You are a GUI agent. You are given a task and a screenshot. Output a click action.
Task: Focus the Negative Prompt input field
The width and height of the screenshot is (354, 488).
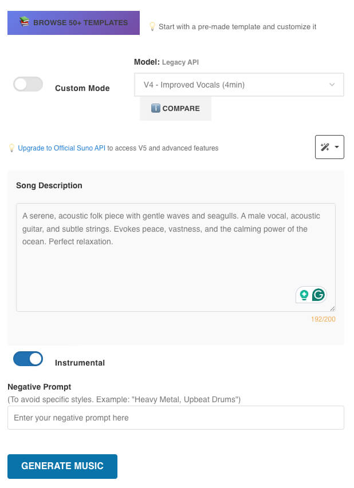click(175, 418)
